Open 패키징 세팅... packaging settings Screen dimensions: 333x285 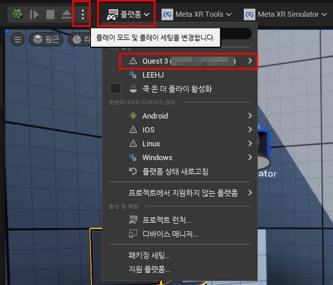point(180,256)
